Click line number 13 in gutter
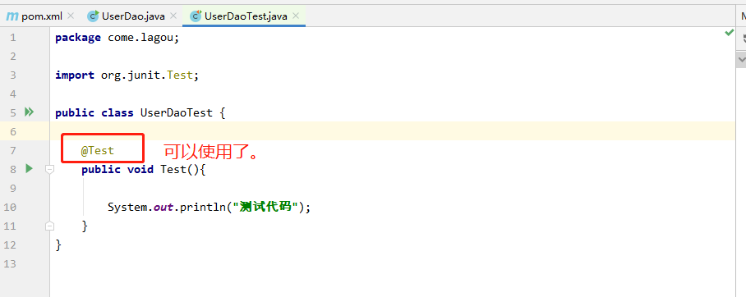Screen dimensions: 746x297 click(x=10, y=263)
